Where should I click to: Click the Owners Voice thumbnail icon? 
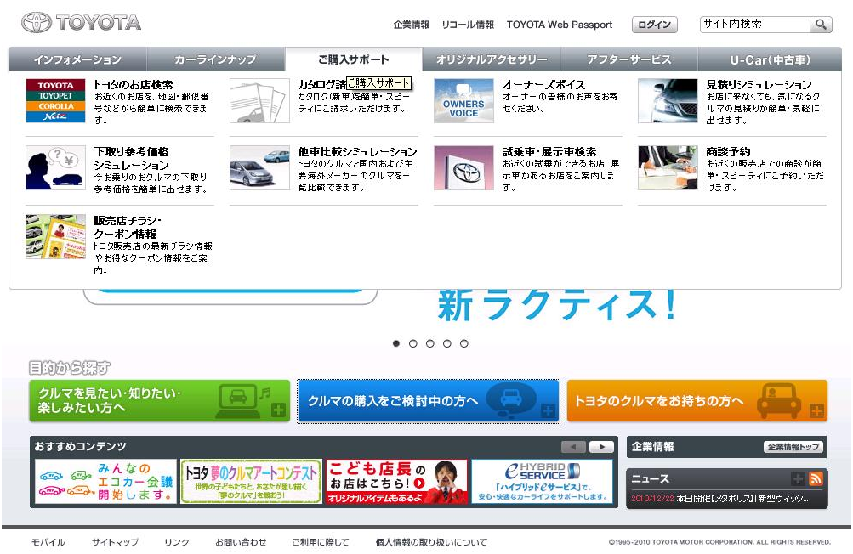pos(463,101)
